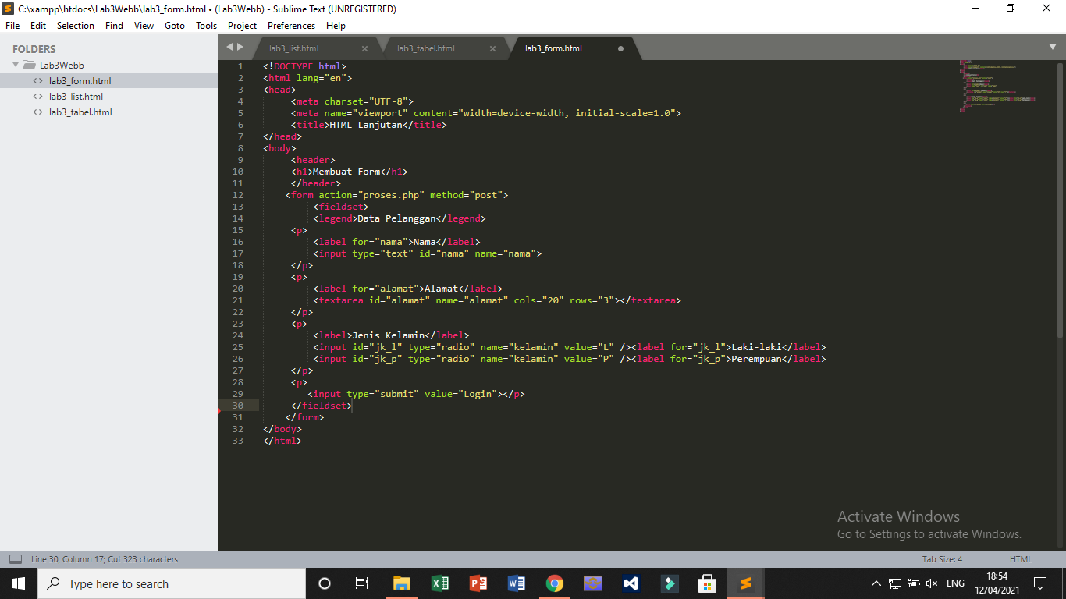
Task: Click the unsaved-changes dot on lab3_form.html tab
Action: pyautogui.click(x=620, y=48)
